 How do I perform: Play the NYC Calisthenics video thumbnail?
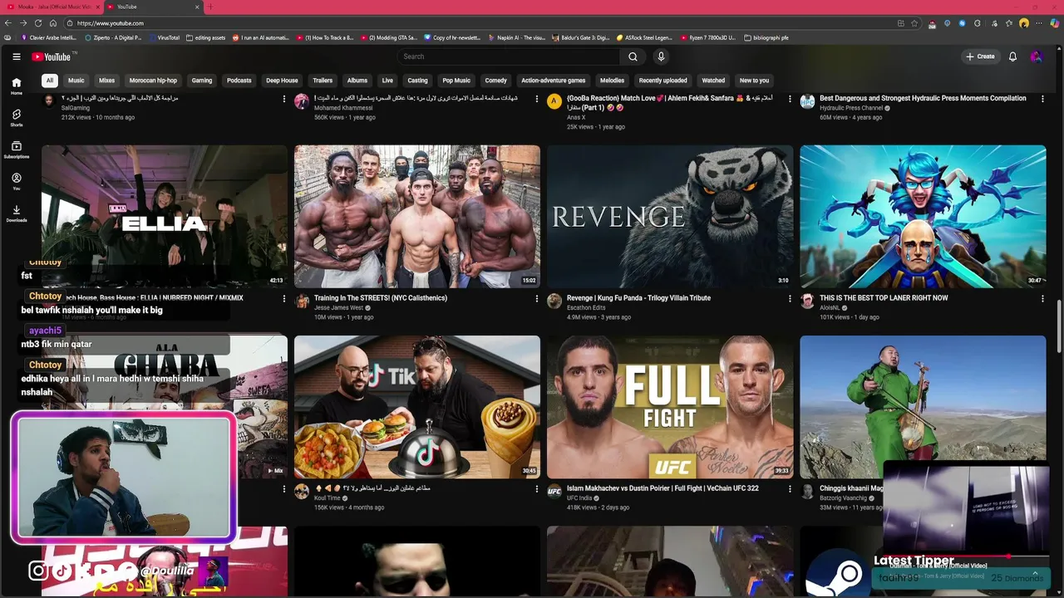417,216
